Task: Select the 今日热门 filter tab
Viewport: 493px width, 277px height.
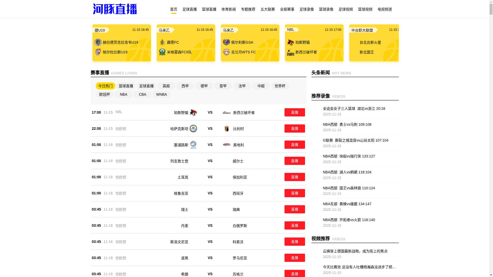Action: [105, 86]
